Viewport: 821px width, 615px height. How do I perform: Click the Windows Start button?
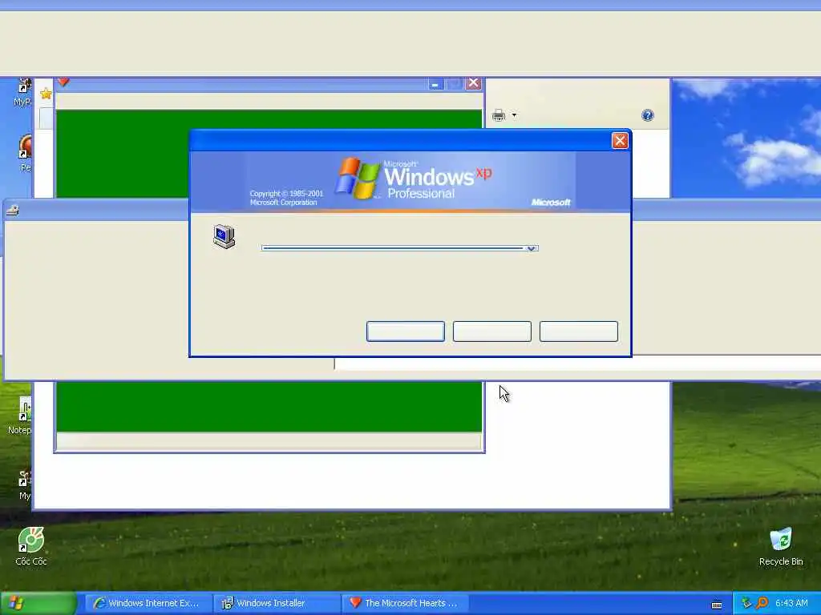38,603
